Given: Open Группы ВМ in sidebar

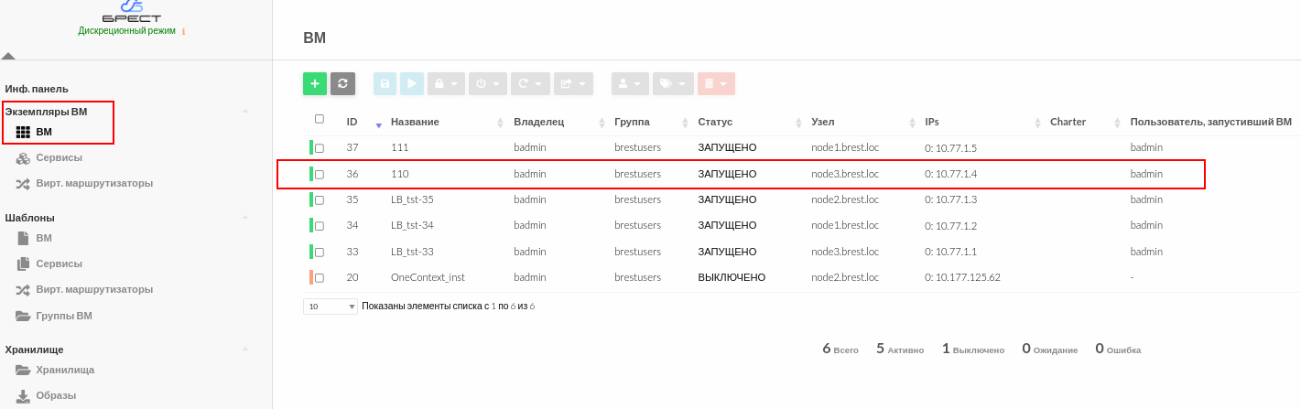Looking at the screenshot, I should click(54, 316).
